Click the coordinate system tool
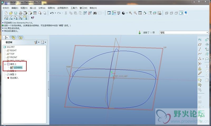 [200, 64]
